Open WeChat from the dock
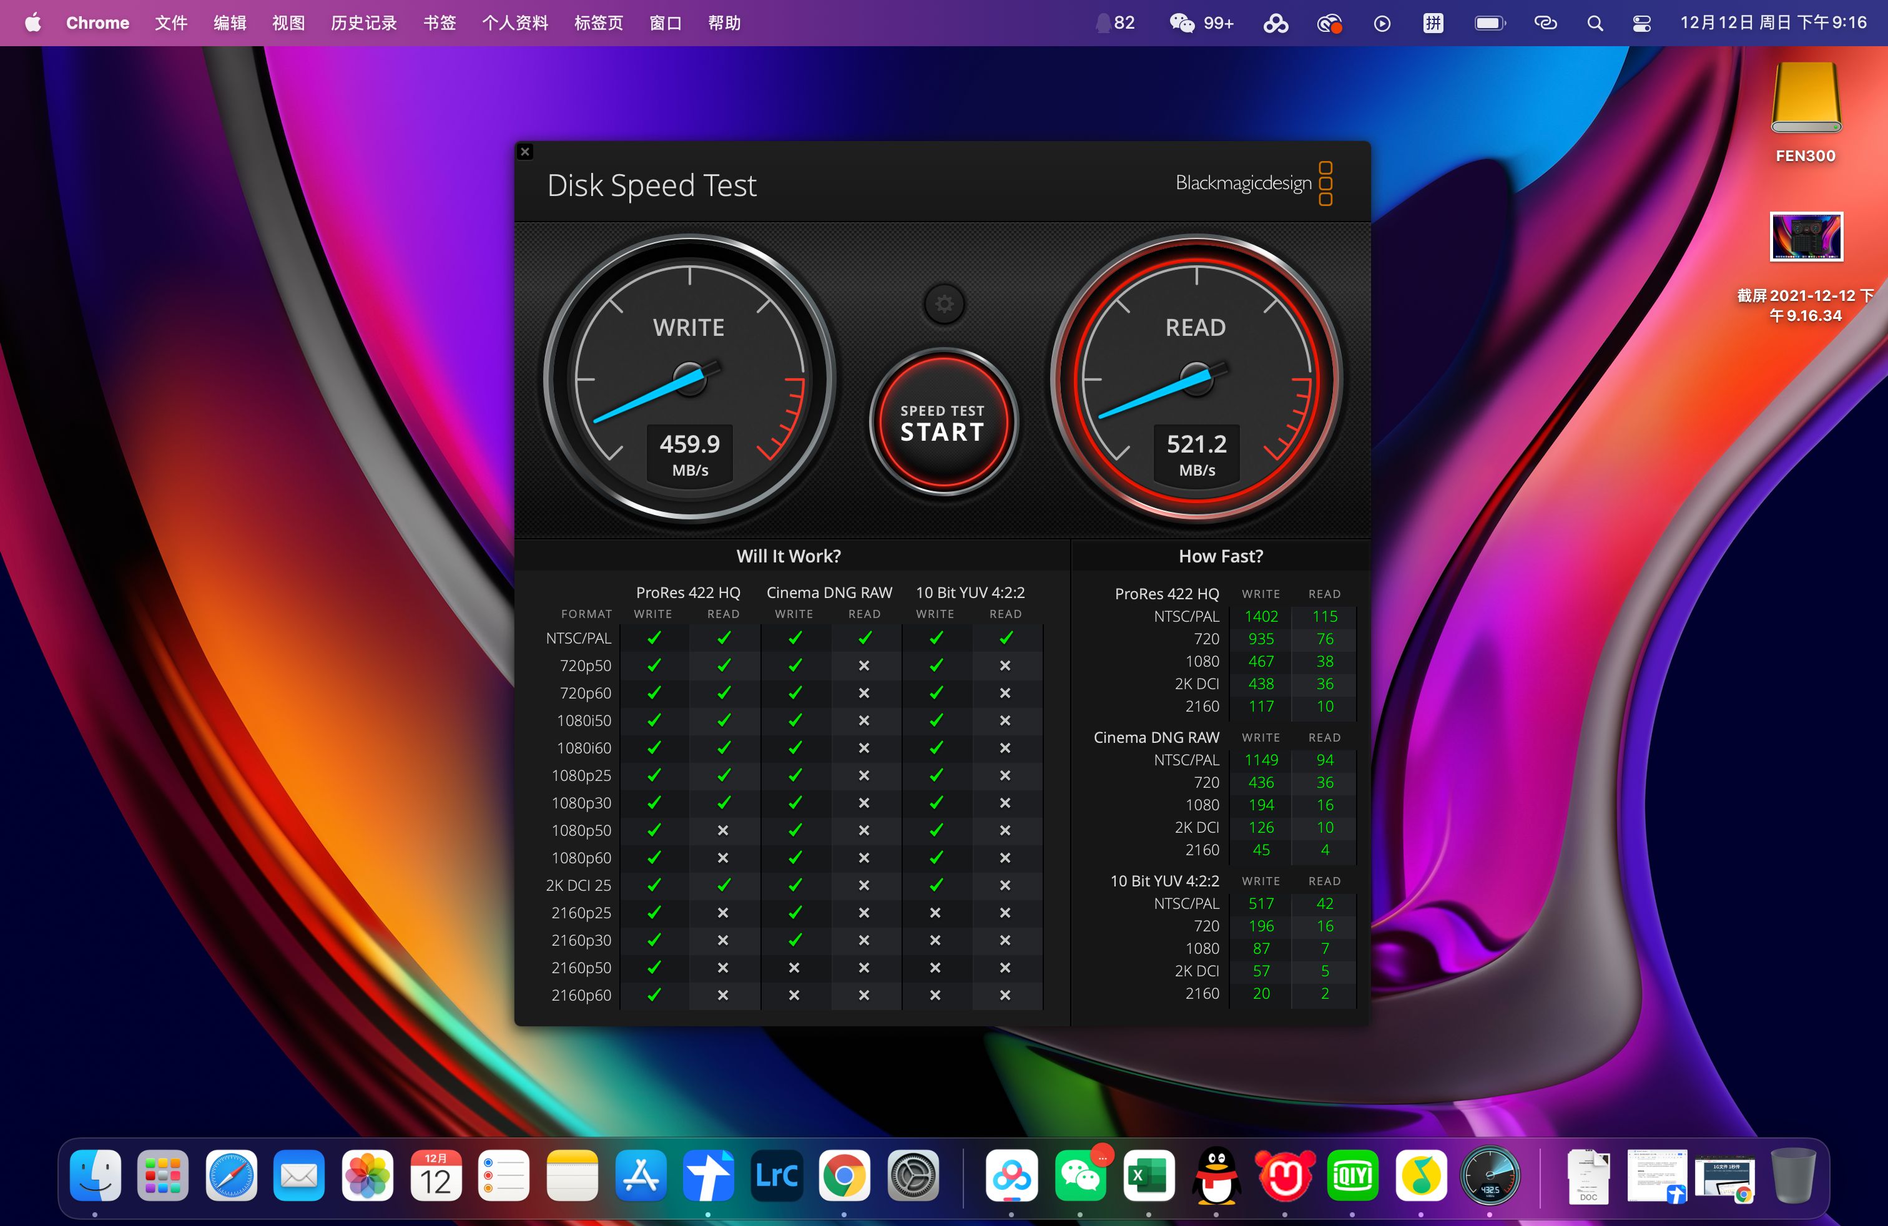Image resolution: width=1888 pixels, height=1226 pixels. (1081, 1176)
